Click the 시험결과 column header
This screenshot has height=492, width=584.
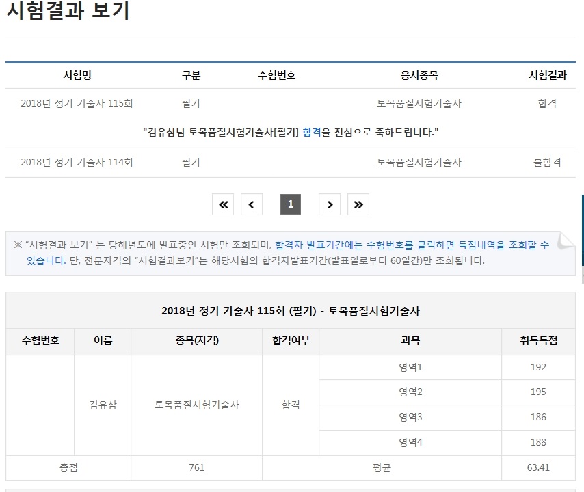coord(547,76)
